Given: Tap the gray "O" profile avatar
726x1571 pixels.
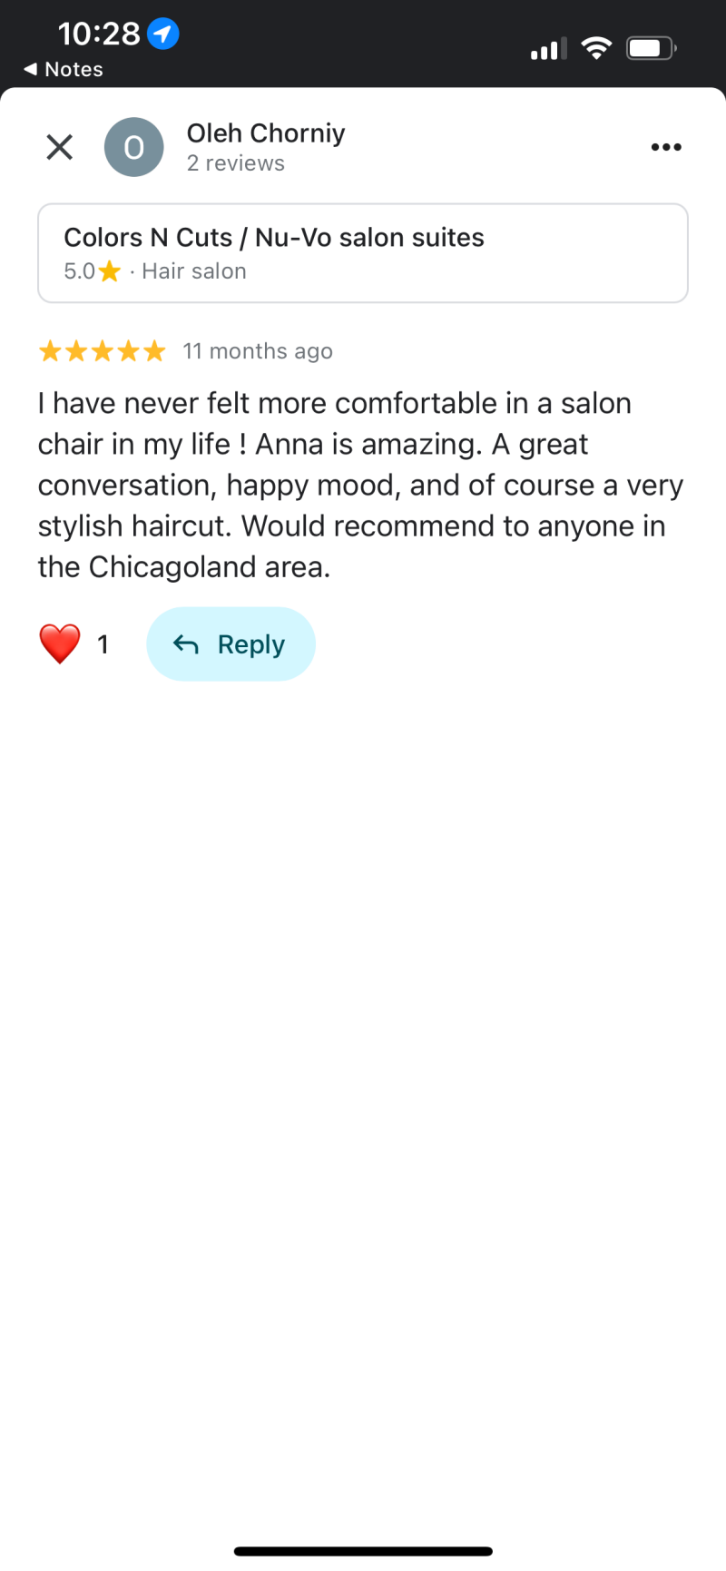Looking at the screenshot, I should 133,147.
